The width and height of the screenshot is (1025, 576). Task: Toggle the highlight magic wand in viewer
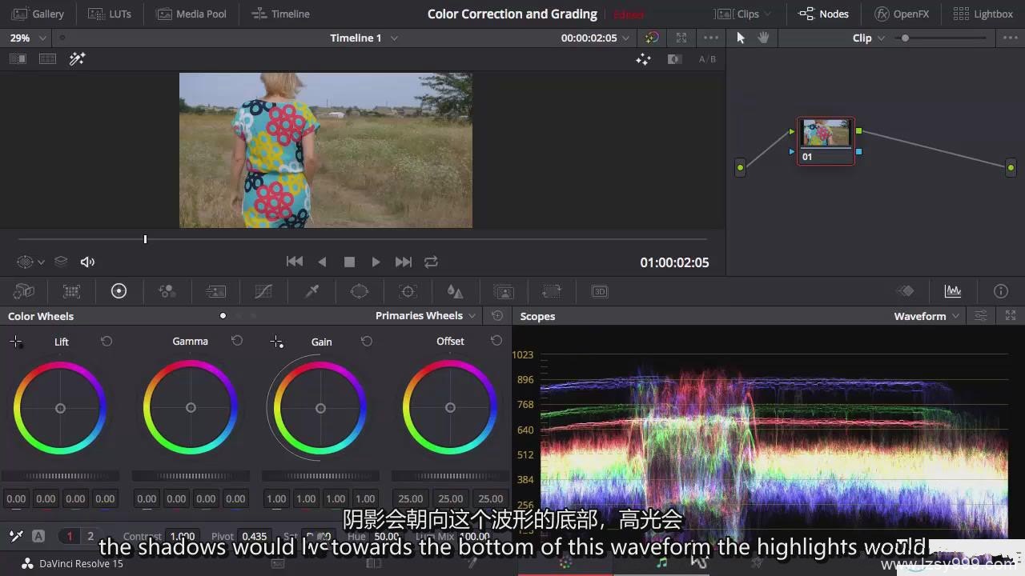77,58
